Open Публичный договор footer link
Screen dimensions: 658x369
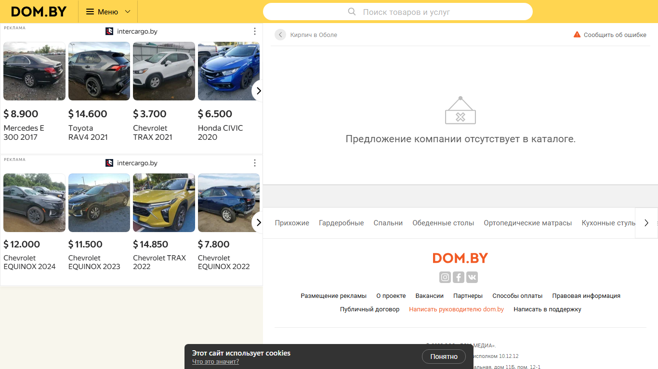point(370,309)
